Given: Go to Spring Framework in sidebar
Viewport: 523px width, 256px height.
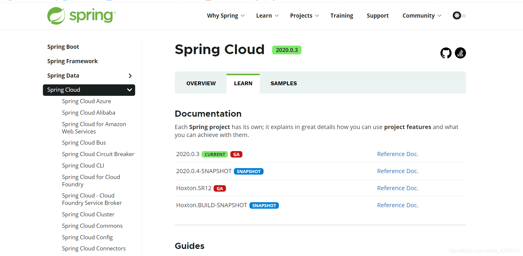Looking at the screenshot, I should pos(72,61).
